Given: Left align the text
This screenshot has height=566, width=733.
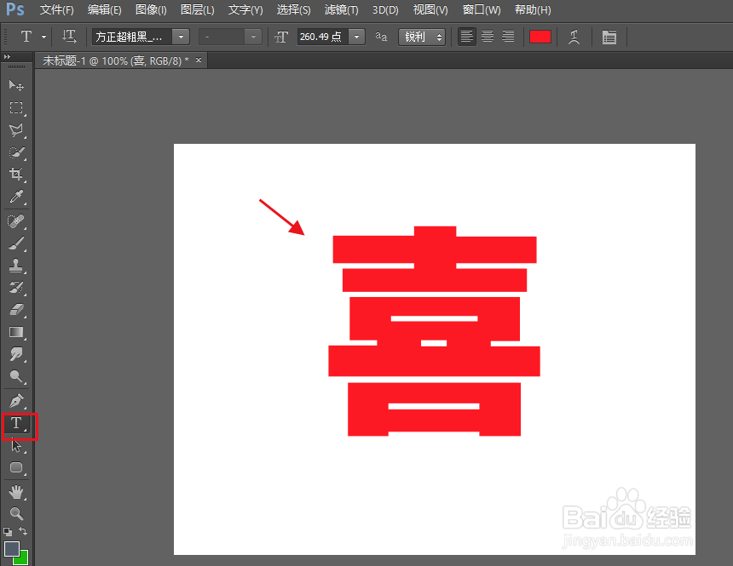Looking at the screenshot, I should pos(466,37).
